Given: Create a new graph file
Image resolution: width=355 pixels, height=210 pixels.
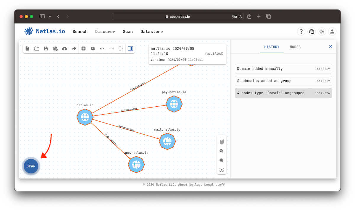Looking at the screenshot, I should tap(28, 49).
